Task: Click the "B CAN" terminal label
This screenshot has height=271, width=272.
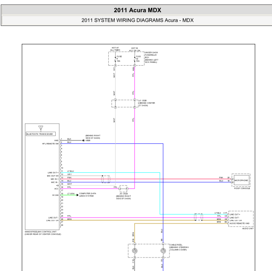Action: click(55, 195)
